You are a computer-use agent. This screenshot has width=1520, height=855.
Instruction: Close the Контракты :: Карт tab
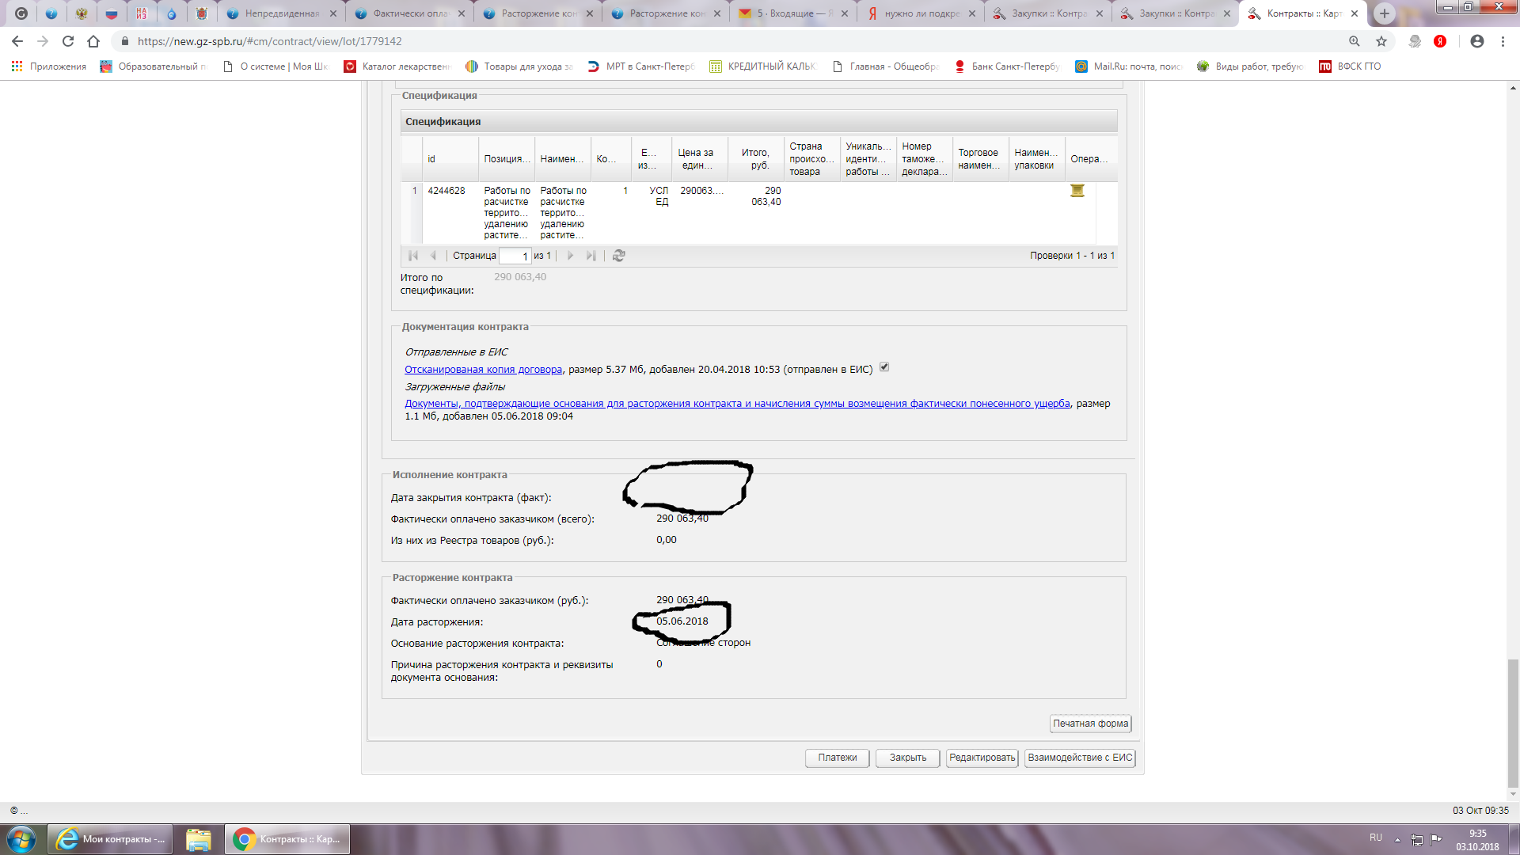pyautogui.click(x=1355, y=13)
